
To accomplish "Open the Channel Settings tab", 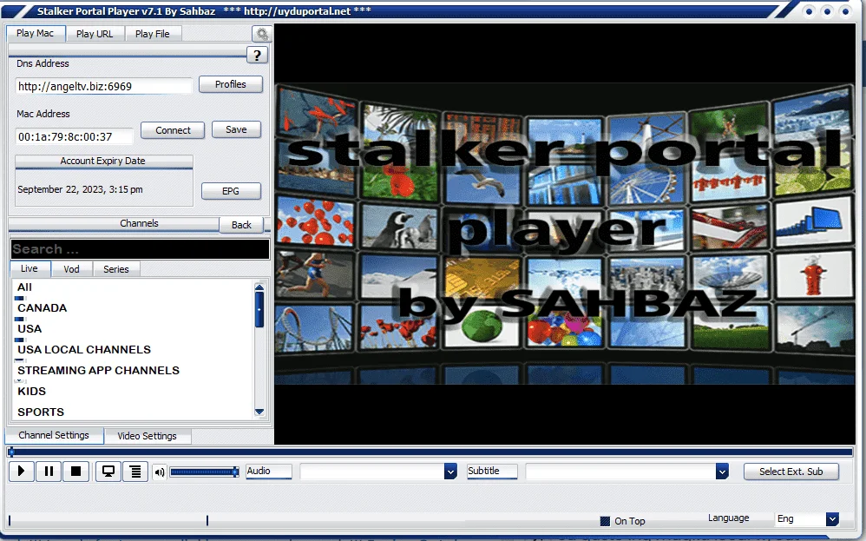I will 54,435.
